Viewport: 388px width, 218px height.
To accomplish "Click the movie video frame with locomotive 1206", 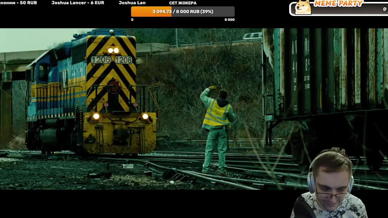I will [194, 109].
